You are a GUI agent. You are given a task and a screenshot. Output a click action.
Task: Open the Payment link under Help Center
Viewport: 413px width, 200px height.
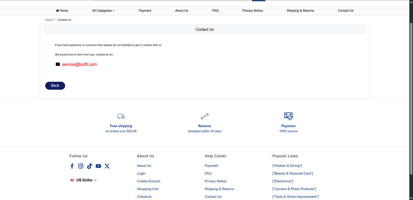[211, 166]
